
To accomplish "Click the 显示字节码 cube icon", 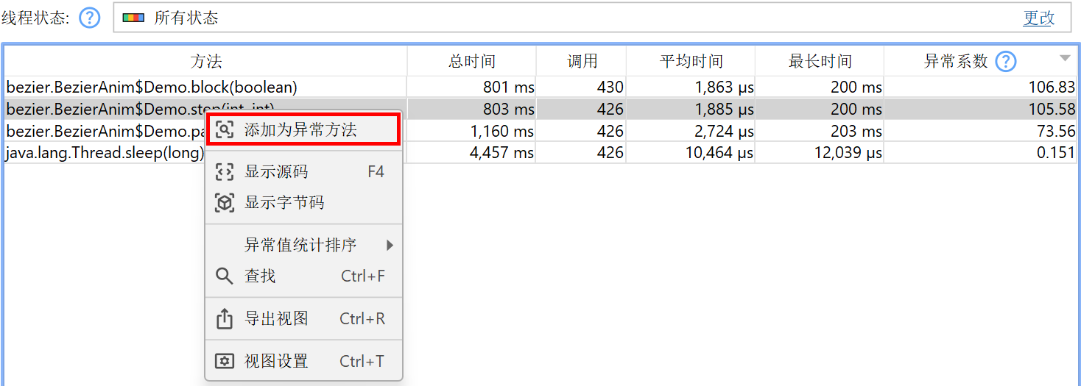I will tap(225, 203).
